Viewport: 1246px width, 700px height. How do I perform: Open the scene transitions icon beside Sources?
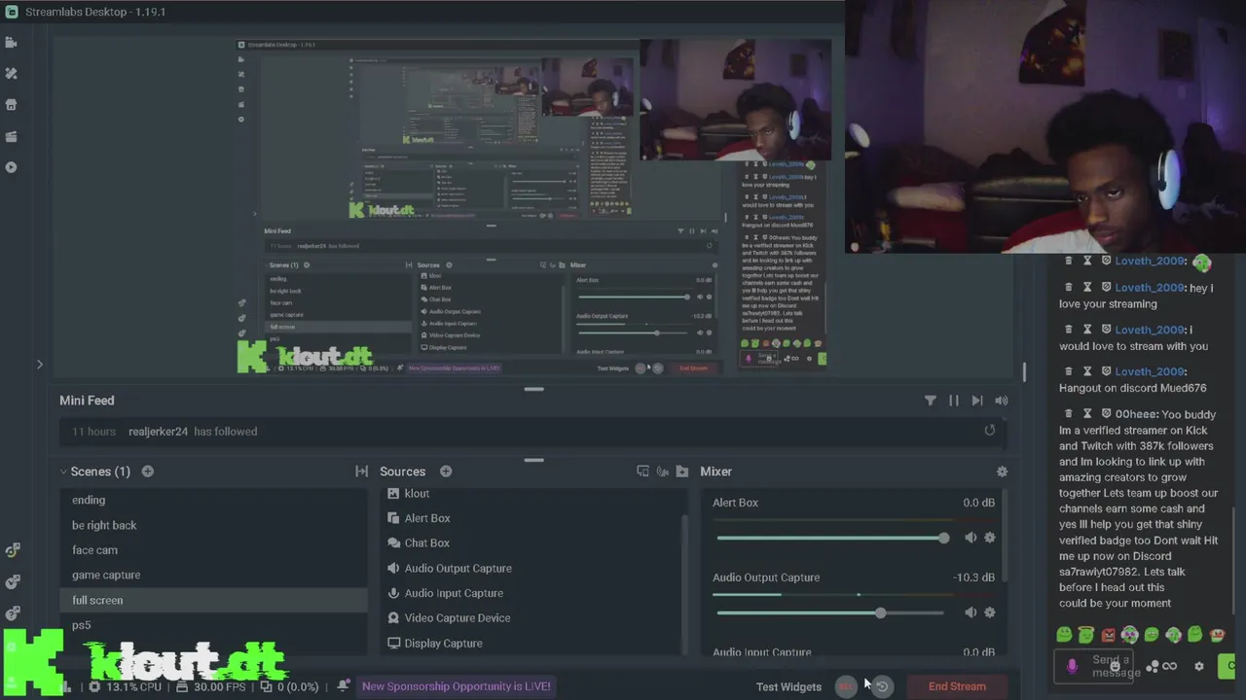tap(361, 472)
